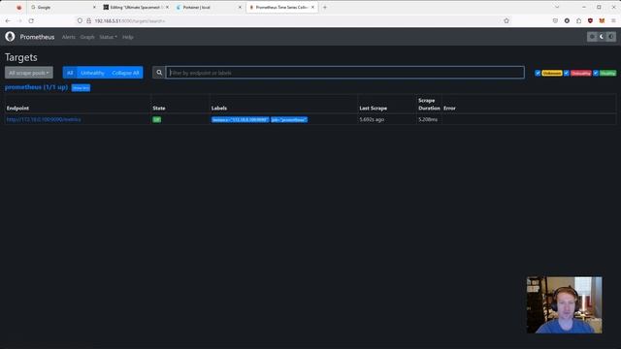Switch to the Google browser tab

(x=62, y=7)
